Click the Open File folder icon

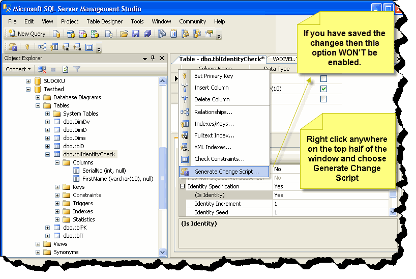pos(124,34)
